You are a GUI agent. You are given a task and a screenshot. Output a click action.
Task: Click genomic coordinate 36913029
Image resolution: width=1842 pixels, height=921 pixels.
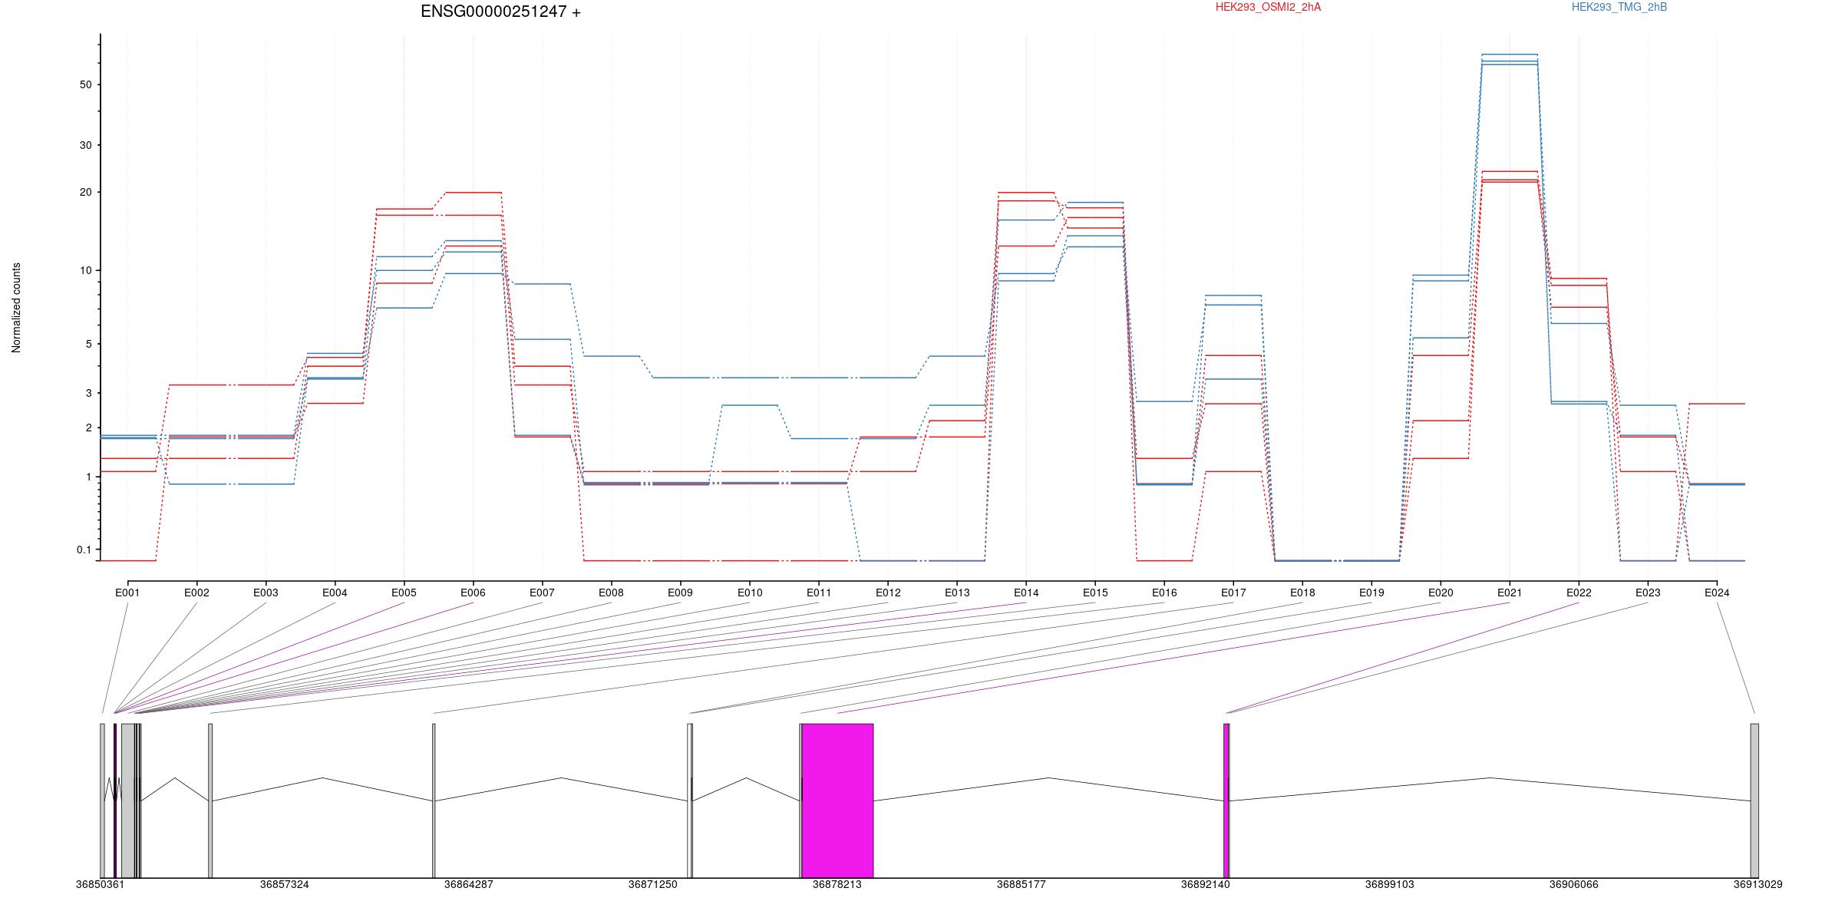point(1758,884)
